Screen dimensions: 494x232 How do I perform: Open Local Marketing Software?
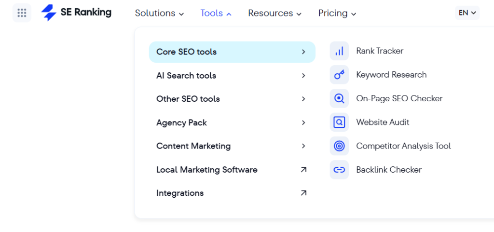click(x=232, y=170)
